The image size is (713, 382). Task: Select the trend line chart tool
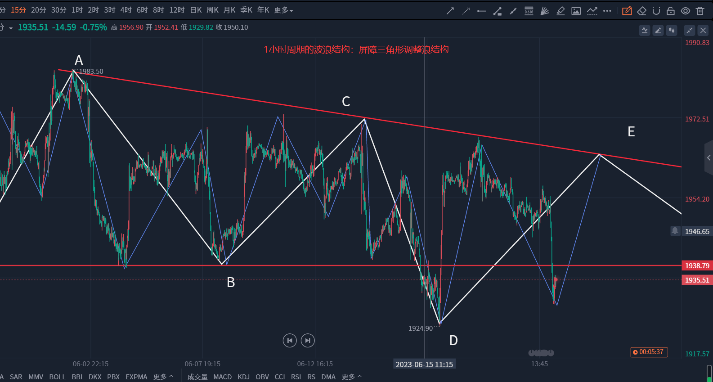pyautogui.click(x=592, y=11)
